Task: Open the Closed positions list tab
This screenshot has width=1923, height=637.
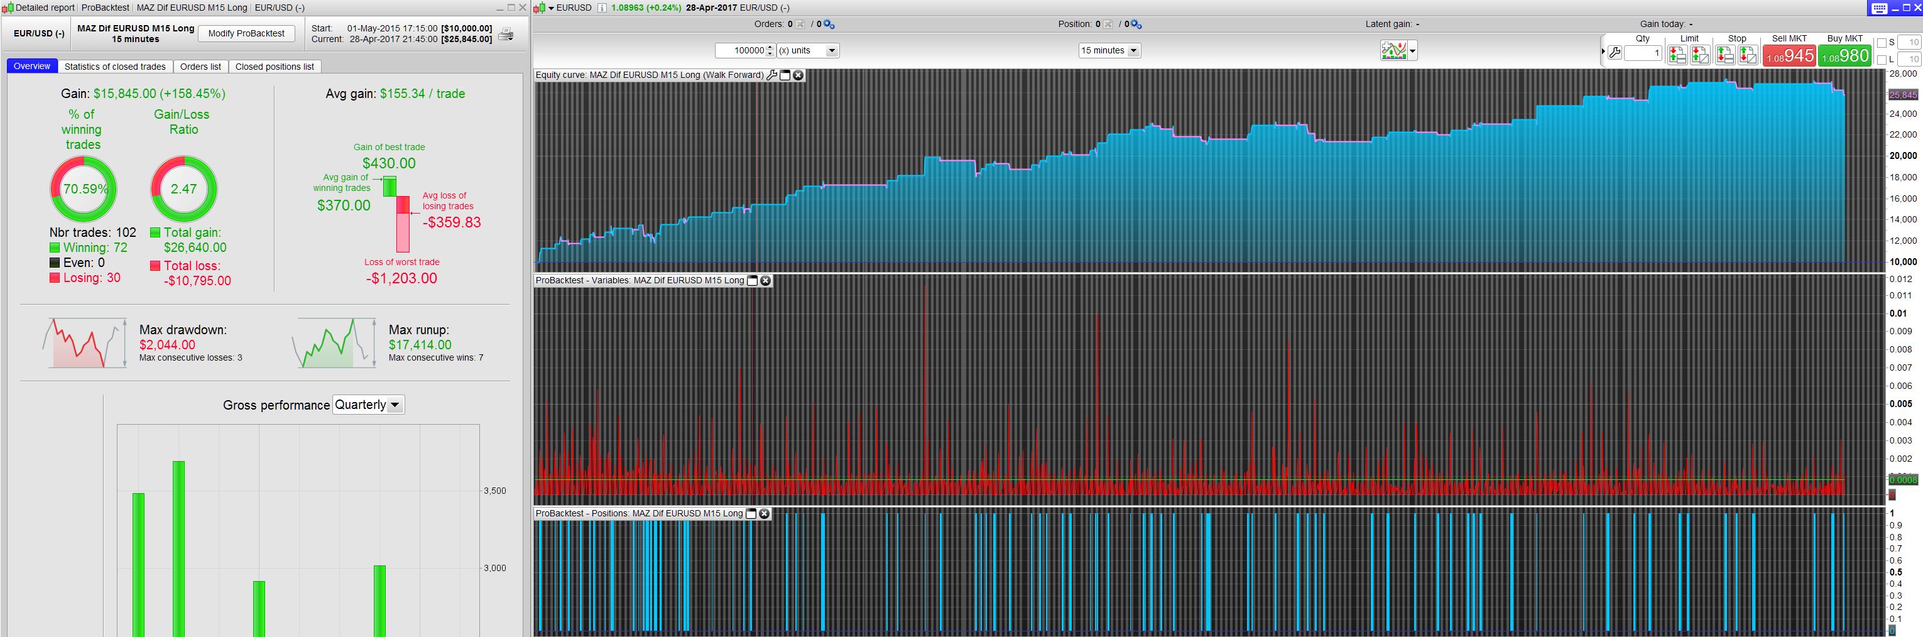Action: click(274, 67)
